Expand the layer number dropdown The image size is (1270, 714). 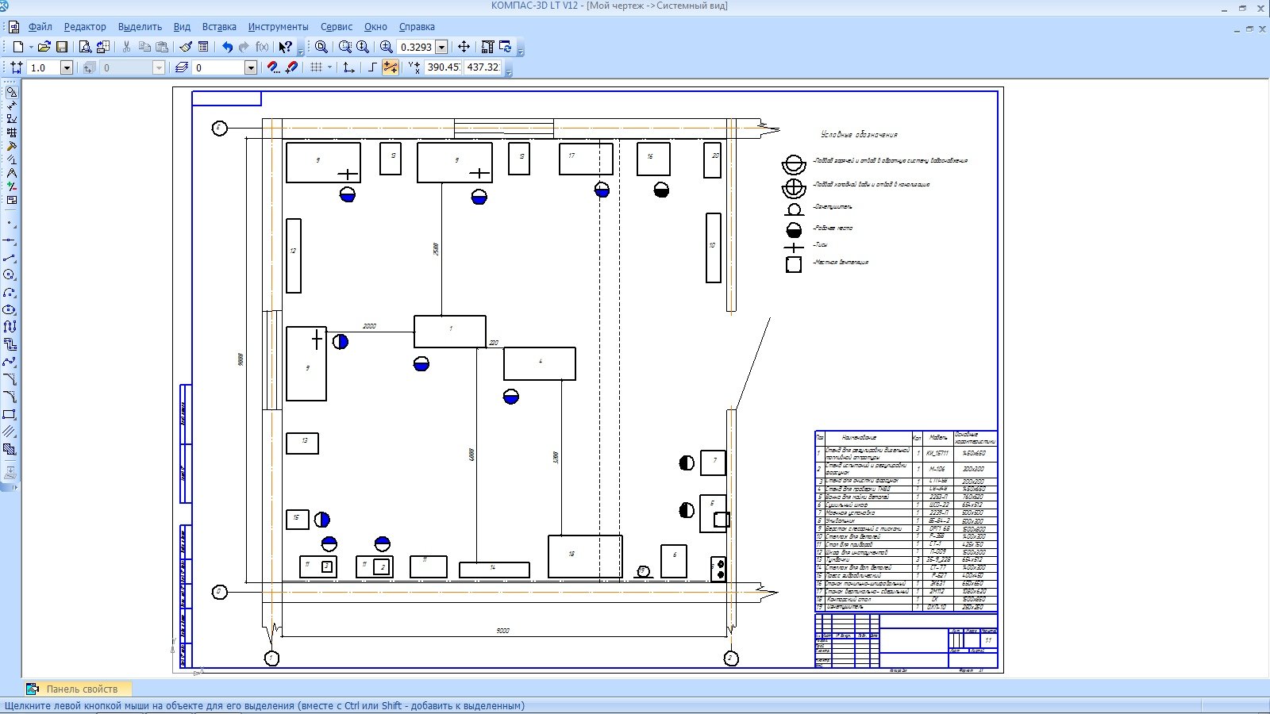tap(251, 68)
